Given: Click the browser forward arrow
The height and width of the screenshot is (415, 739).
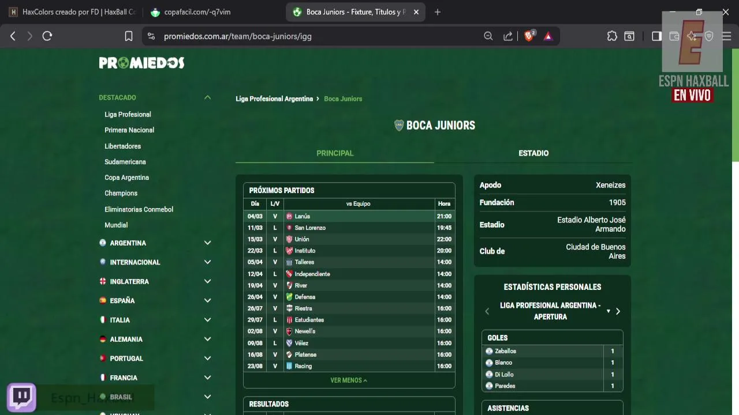Looking at the screenshot, I should (x=30, y=36).
